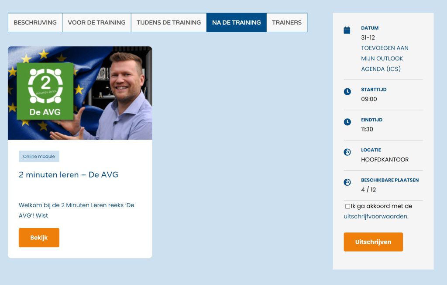Switch to the Voor de training tab
Image resolution: width=447 pixels, height=285 pixels.
pyautogui.click(x=96, y=23)
